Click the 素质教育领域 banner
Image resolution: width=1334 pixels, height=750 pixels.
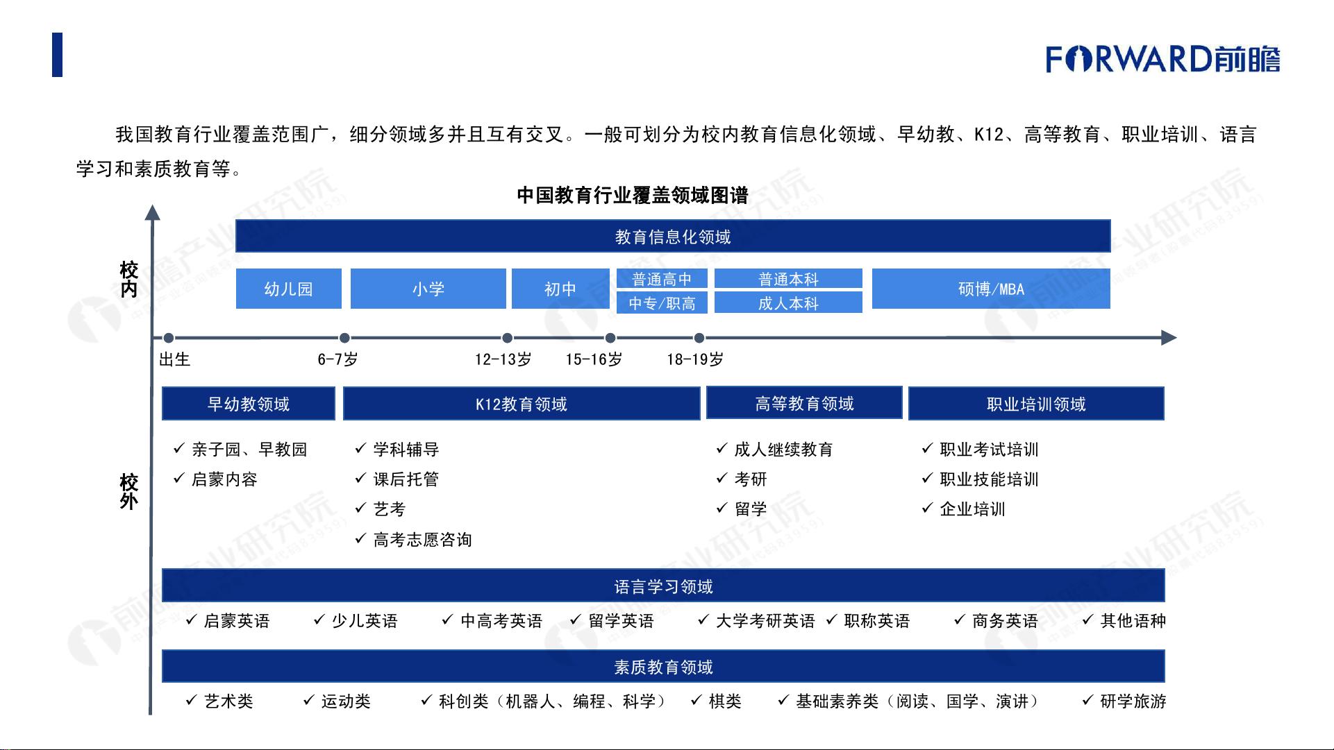[x=662, y=667]
